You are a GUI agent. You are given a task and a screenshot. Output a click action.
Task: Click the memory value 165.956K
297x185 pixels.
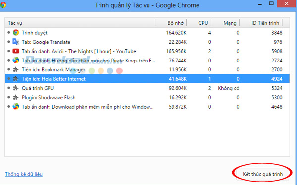(x=176, y=51)
